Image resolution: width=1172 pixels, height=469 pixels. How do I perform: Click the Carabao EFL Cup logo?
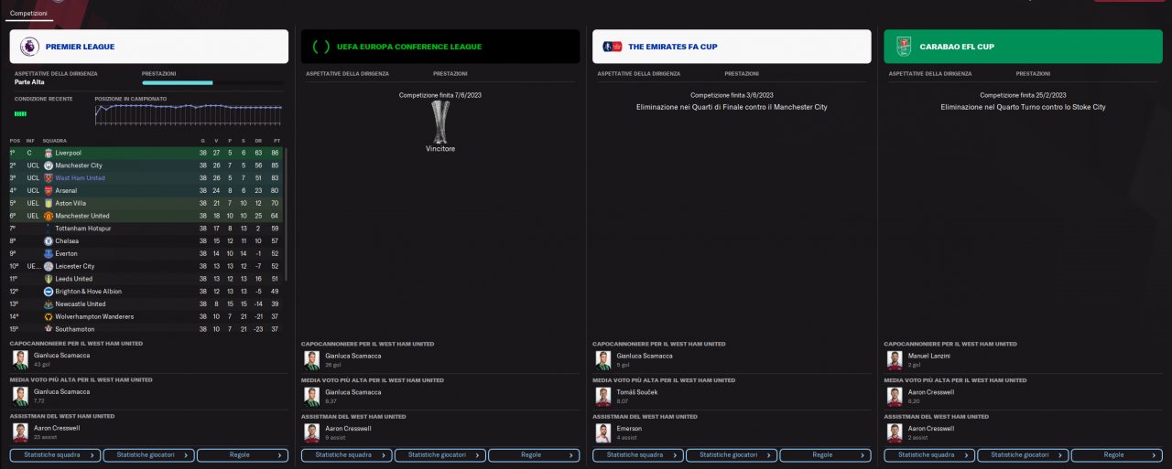(x=904, y=46)
